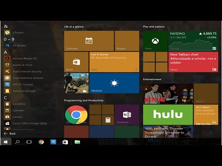Screen dimensions: 222x166
Task: Click Programming and Productivity group title
Action: (x=84, y=101)
